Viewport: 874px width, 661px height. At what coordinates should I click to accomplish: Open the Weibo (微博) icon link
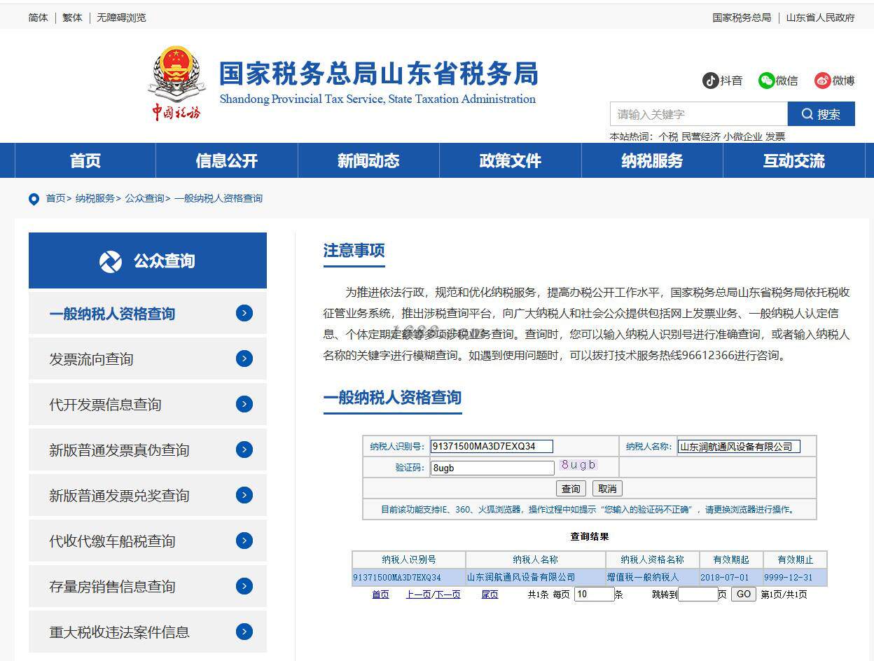(x=822, y=81)
